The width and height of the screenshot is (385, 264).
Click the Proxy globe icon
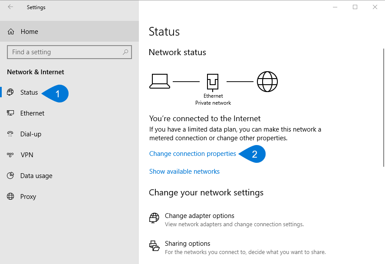[10, 196]
